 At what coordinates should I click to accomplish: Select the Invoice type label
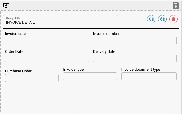point(73,69)
